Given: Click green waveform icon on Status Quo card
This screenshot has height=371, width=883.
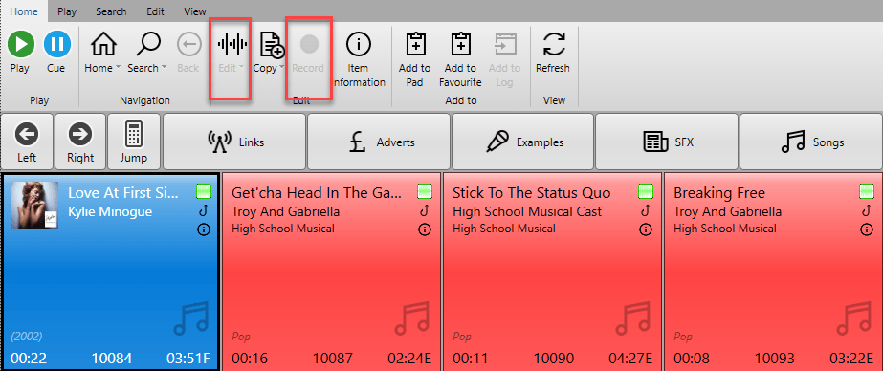Looking at the screenshot, I should (x=646, y=191).
